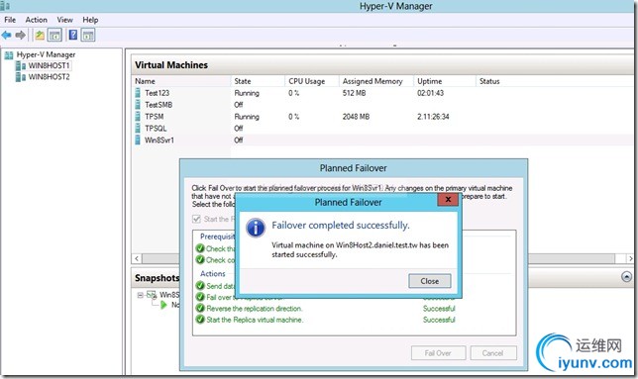The height and width of the screenshot is (379, 638).
Task: Select the WIN8HOST1 server in the tree
Action: 49,65
